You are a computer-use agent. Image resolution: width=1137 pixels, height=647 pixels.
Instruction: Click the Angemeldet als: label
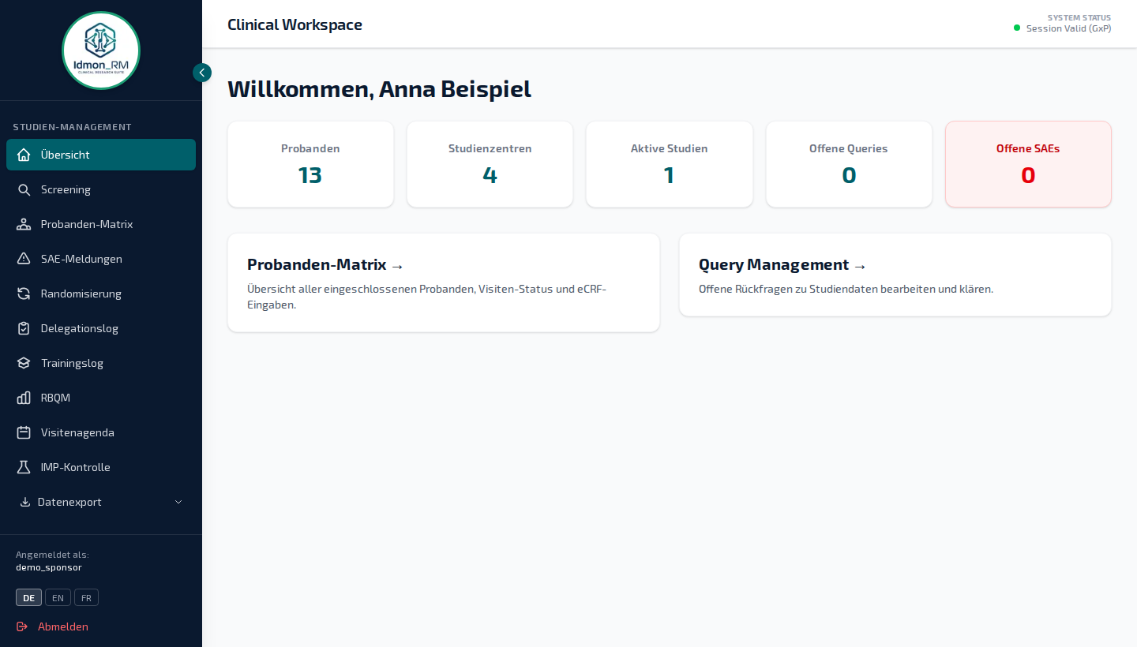click(x=52, y=555)
